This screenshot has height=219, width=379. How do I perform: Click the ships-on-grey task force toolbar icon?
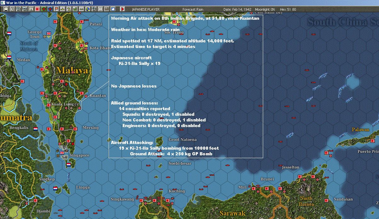coord(81,9)
